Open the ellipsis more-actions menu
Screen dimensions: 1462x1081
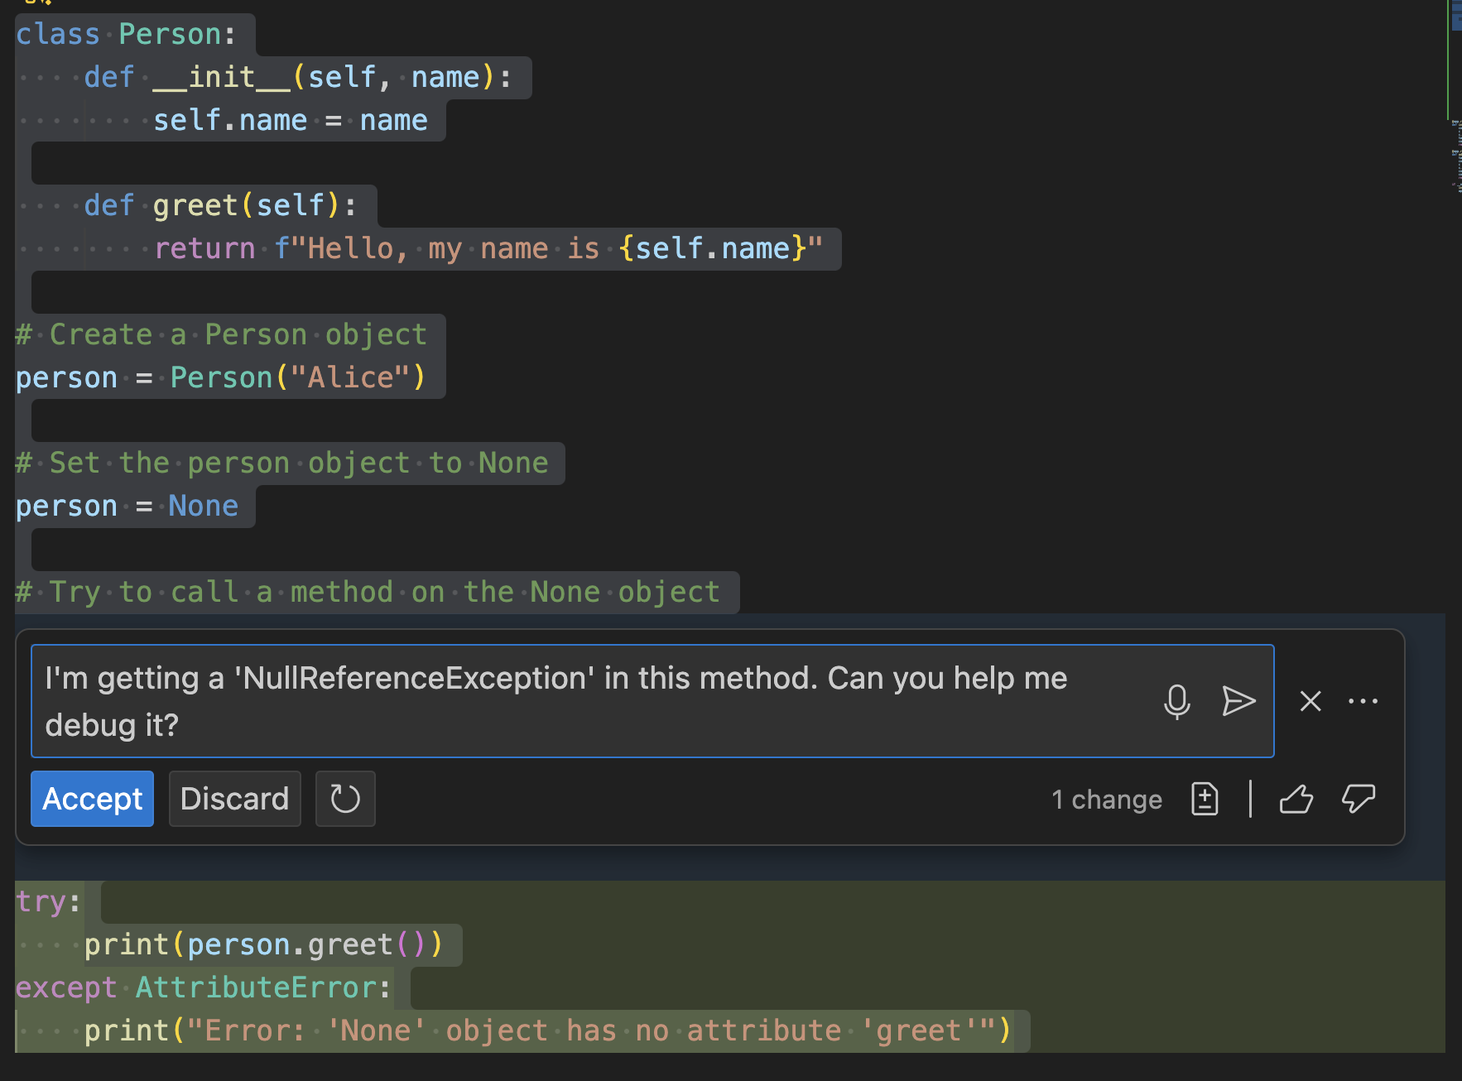[x=1362, y=701]
